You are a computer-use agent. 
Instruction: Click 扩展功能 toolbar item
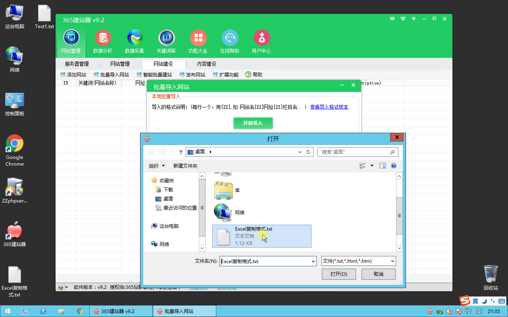(225, 74)
